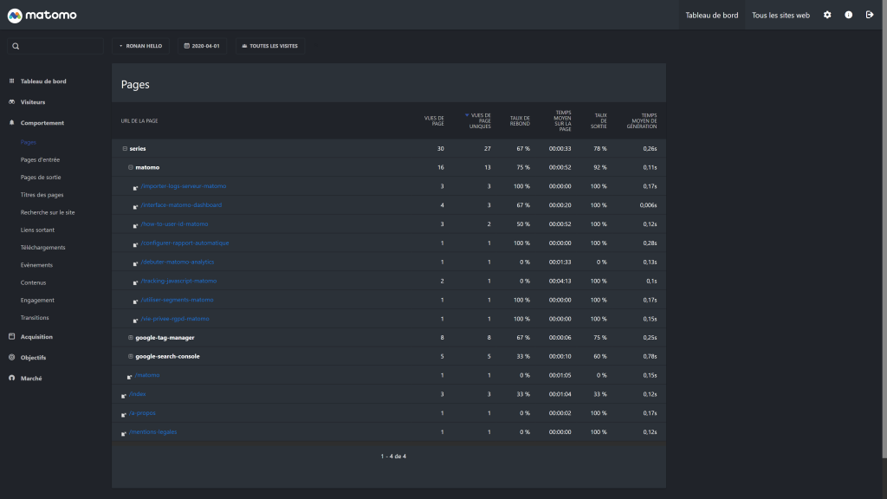Viewport: 887px width, 499px height.
Task: Click the sign out icon
Action: click(870, 16)
